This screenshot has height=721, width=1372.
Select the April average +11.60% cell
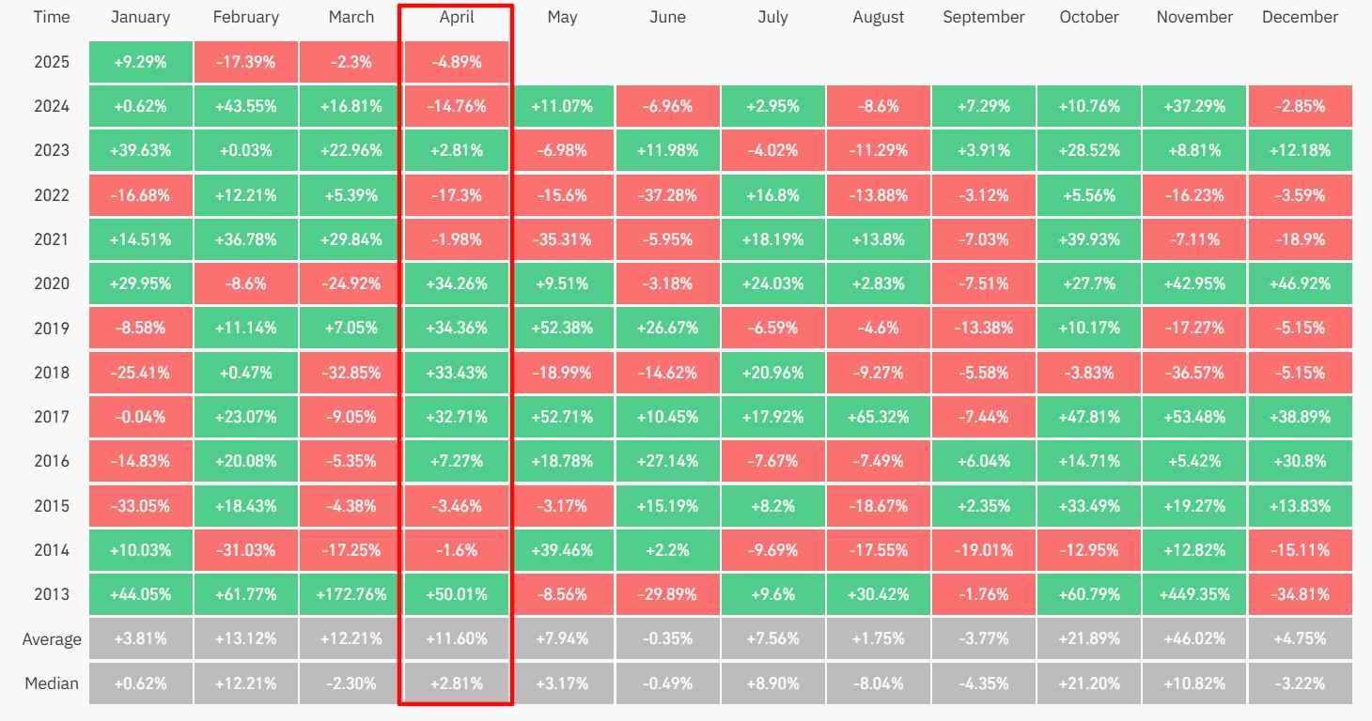click(456, 639)
